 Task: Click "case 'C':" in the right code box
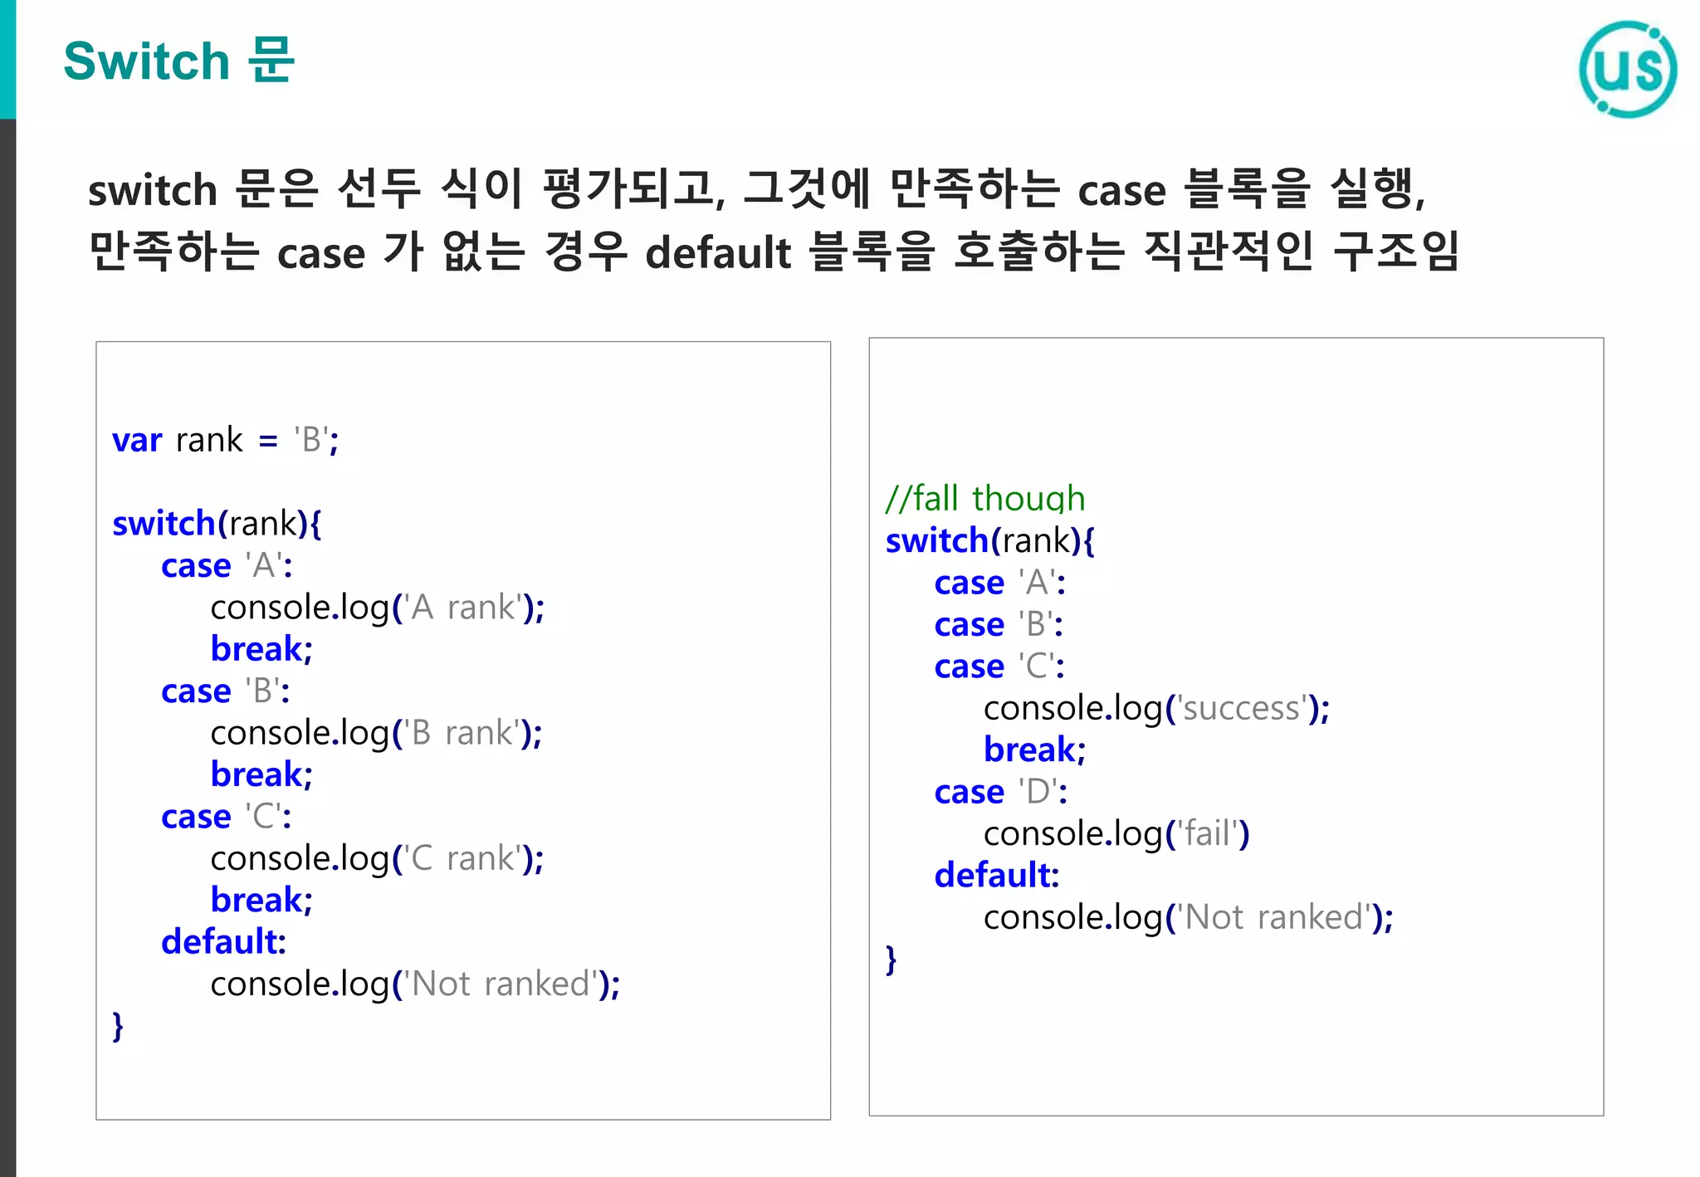999,667
